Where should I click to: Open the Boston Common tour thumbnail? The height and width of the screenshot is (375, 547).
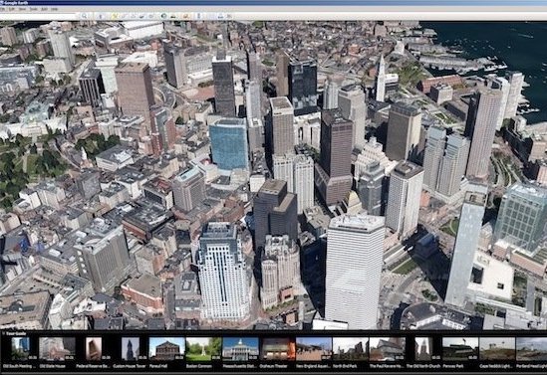[203, 348]
